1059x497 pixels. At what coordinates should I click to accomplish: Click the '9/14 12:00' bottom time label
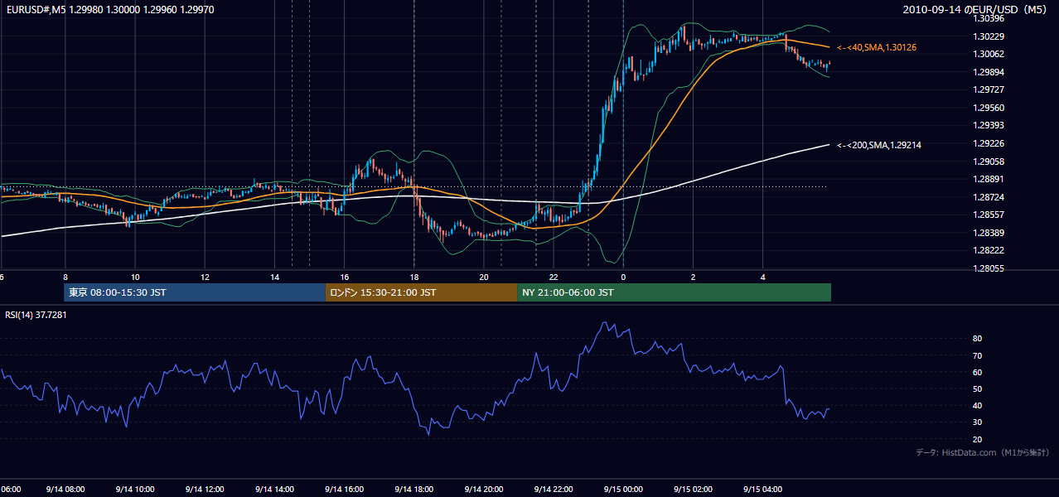tap(205, 490)
